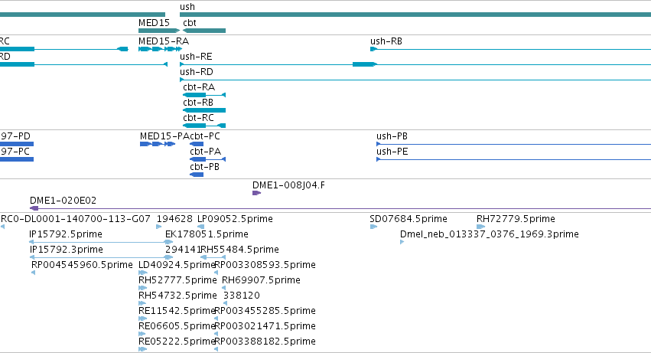This screenshot has height=353, width=651.
Task: Click the RH72779.5prime EST arrow
Action: click(x=480, y=227)
